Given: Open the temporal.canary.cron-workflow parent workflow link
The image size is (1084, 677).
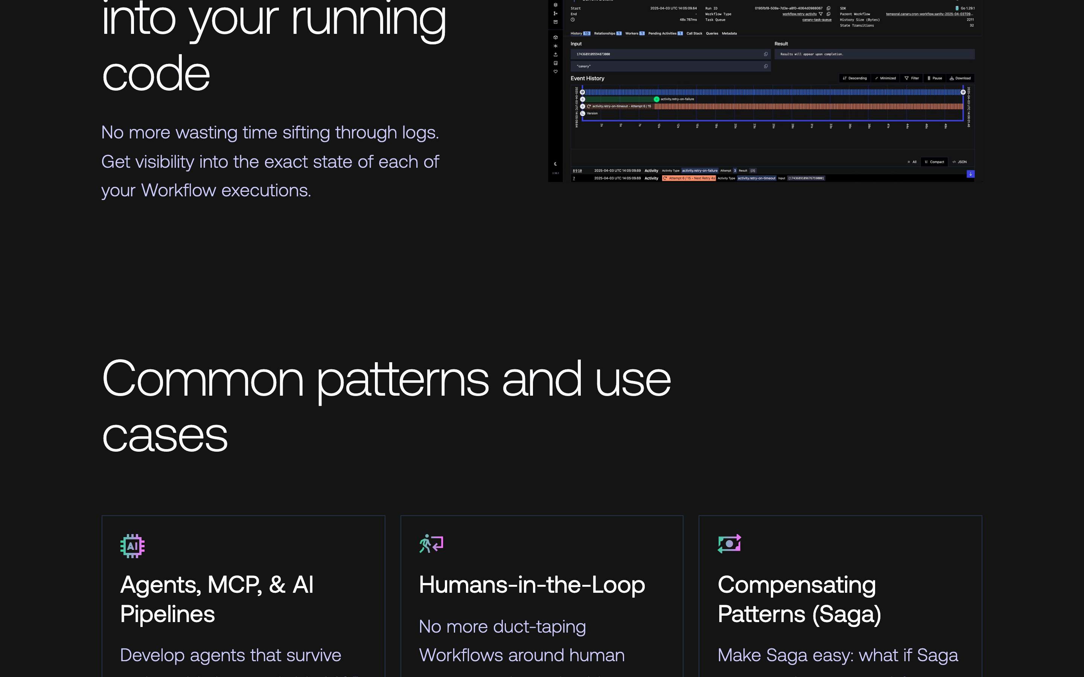Looking at the screenshot, I should tap(929, 14).
